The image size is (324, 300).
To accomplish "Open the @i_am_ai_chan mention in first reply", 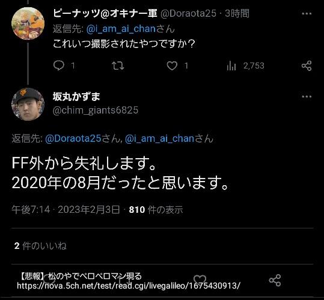I will pos(121,29).
